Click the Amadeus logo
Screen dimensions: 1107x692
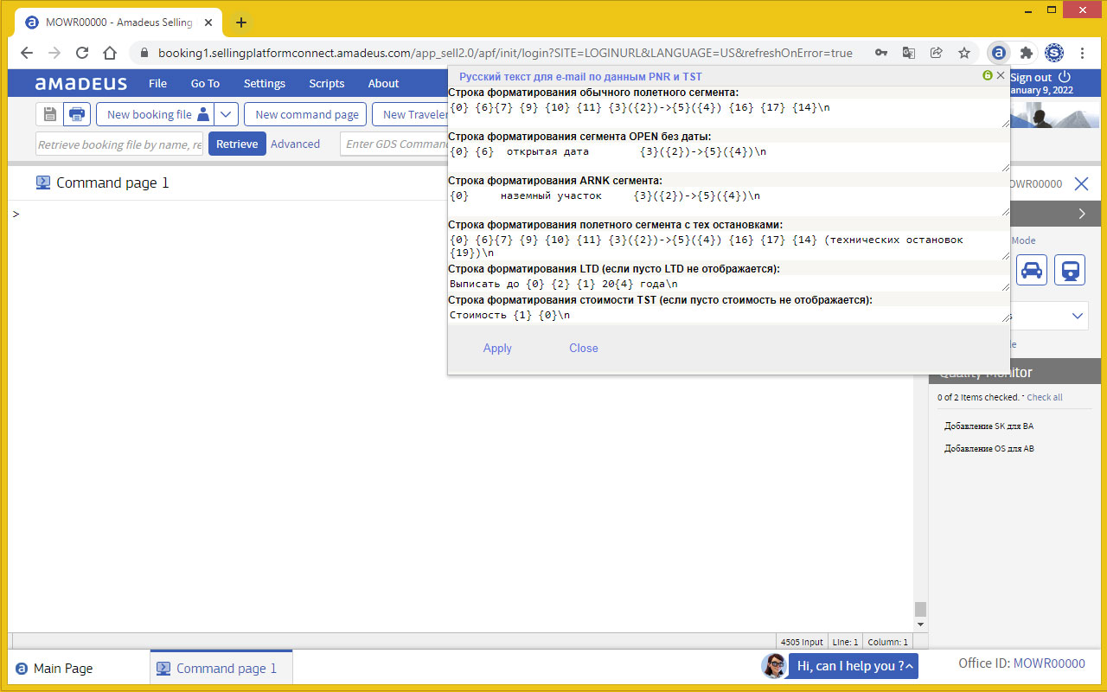pyautogui.click(x=81, y=84)
